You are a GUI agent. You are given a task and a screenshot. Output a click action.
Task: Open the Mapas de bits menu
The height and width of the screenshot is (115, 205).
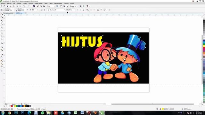[38, 4]
